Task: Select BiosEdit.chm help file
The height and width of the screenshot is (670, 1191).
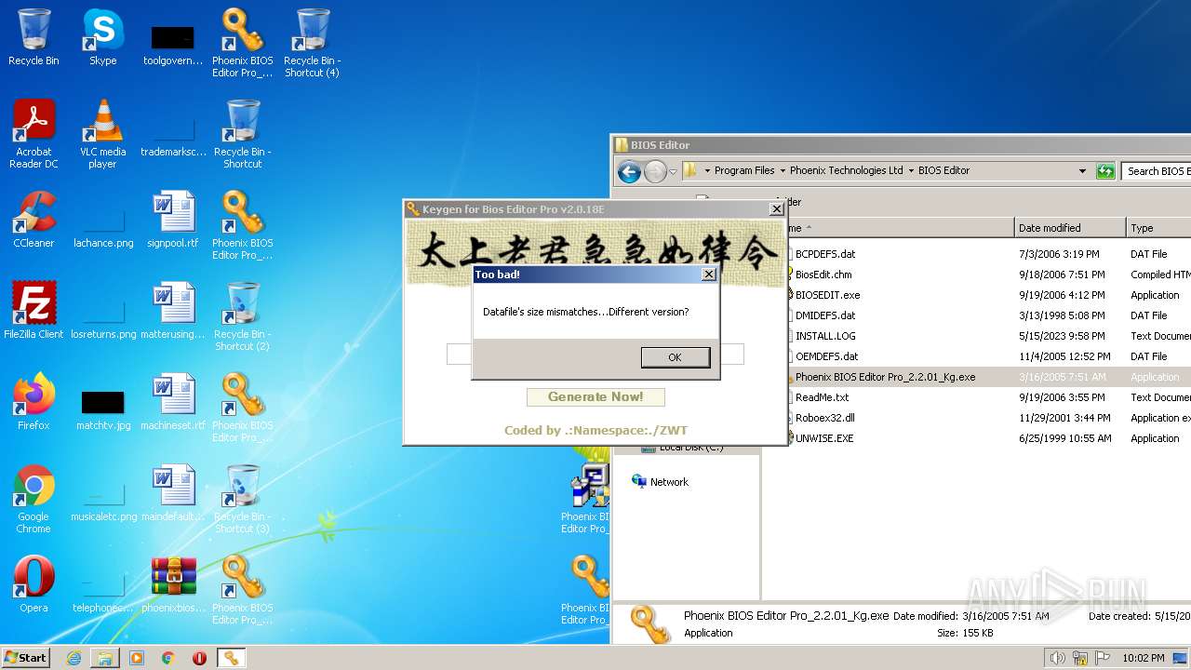Action: (x=823, y=275)
